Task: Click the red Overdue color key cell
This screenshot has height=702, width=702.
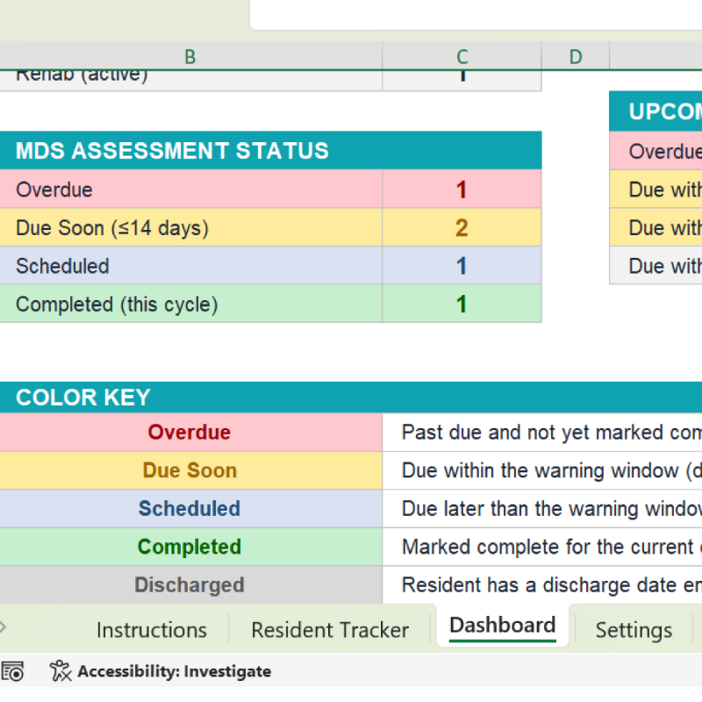Action: click(190, 432)
